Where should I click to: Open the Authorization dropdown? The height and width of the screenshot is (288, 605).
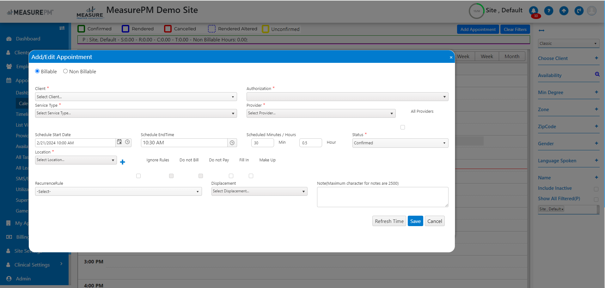(x=347, y=97)
